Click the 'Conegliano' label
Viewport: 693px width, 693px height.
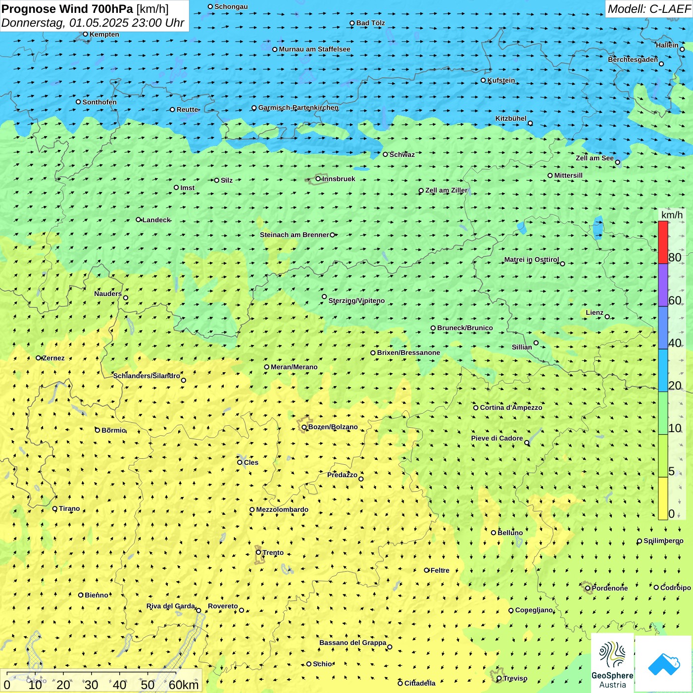coord(534,610)
